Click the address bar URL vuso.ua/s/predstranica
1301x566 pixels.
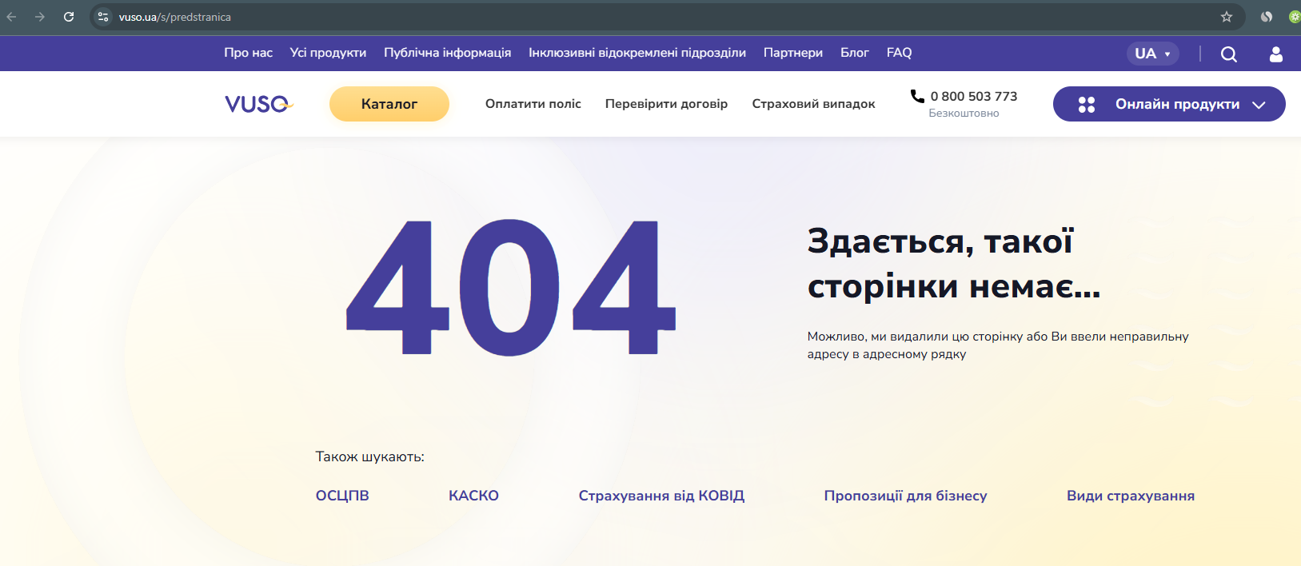coord(175,17)
